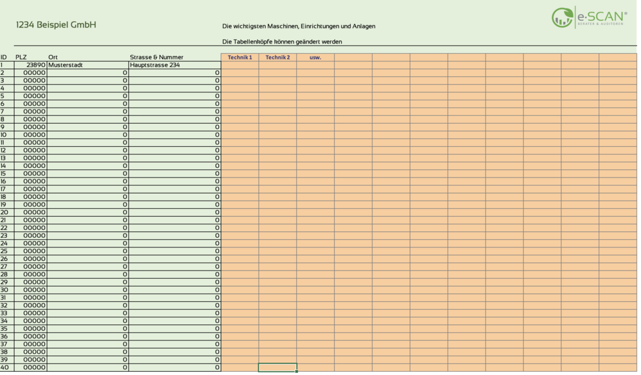Click the ID cell showing '10'
This screenshot has height=375, width=641.
coord(7,135)
